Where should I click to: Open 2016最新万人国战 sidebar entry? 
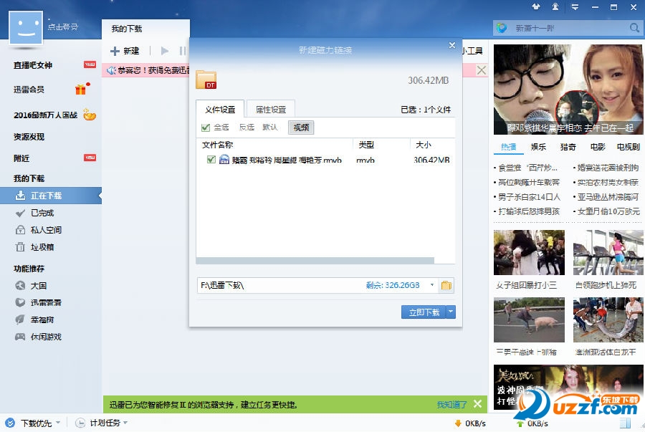point(45,115)
